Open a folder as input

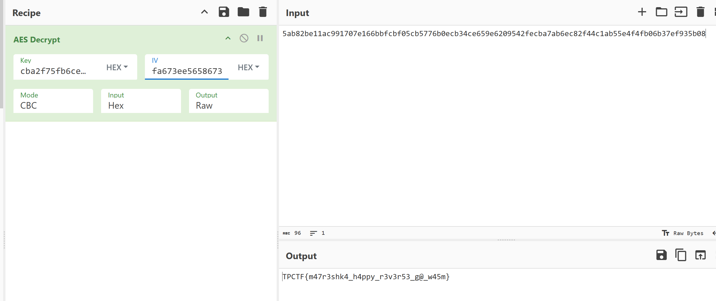click(x=661, y=12)
